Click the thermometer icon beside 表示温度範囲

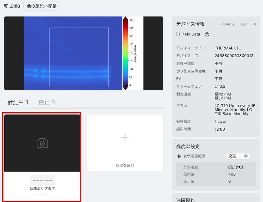click(x=179, y=156)
